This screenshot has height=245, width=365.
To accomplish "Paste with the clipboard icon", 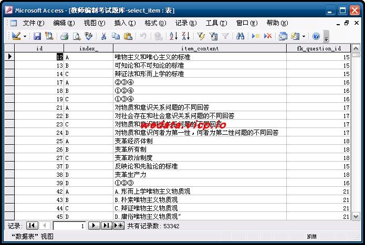I will 128,36.
